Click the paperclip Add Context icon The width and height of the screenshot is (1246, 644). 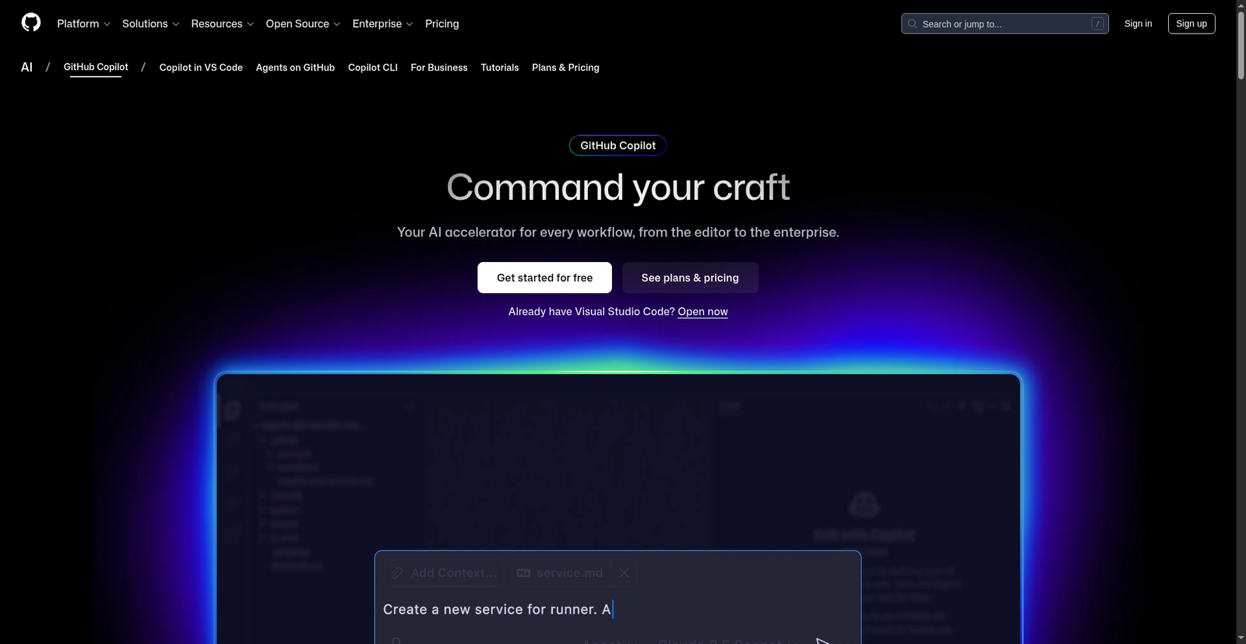397,573
